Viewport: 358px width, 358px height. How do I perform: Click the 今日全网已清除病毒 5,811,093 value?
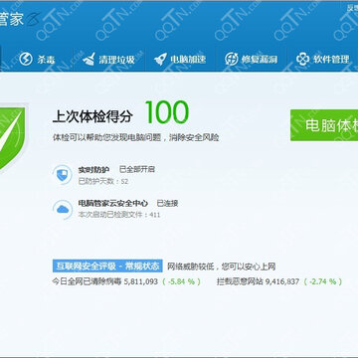pyautogui.click(x=105, y=281)
